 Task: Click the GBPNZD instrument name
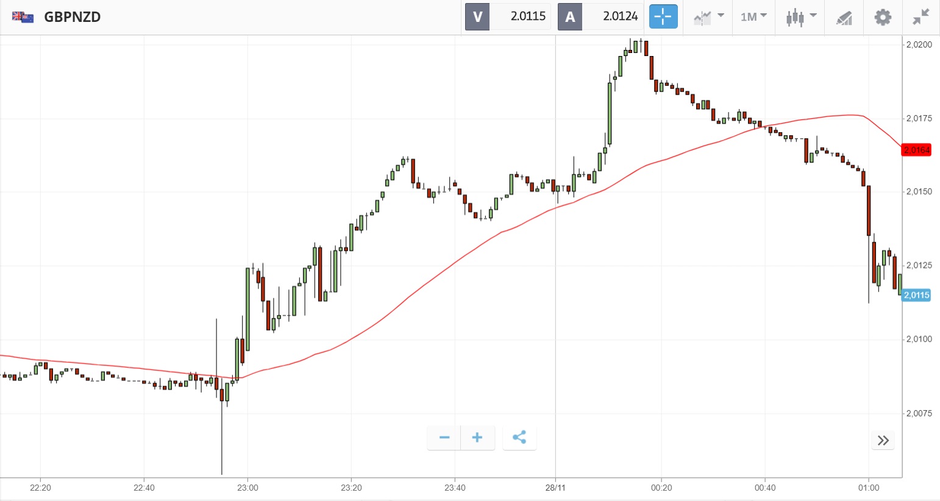coord(73,17)
